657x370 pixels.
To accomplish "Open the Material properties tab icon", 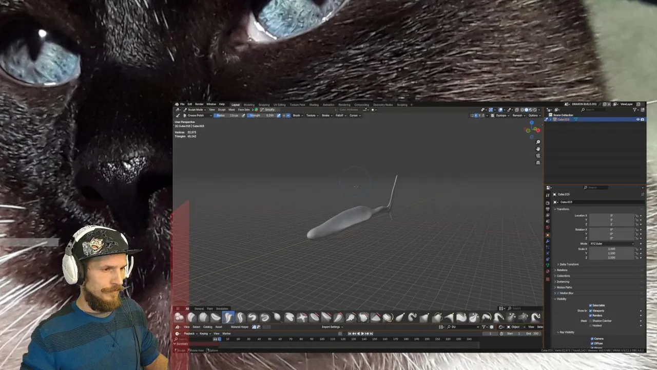I will pos(548,271).
